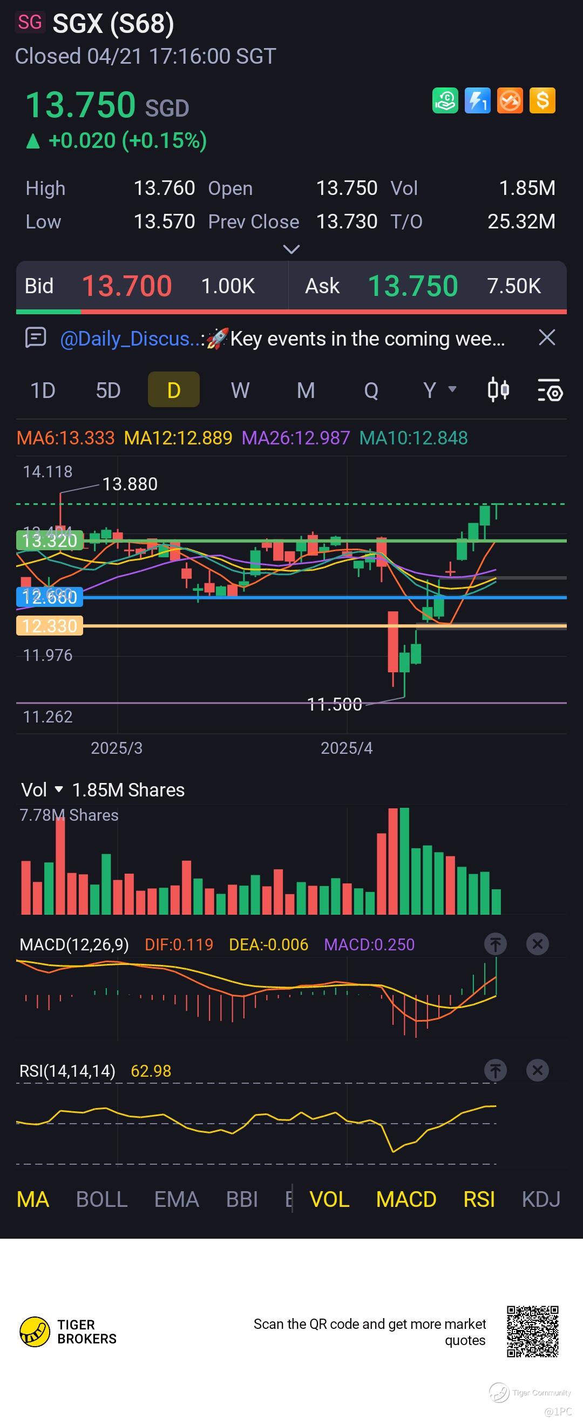Image resolution: width=583 pixels, height=1425 pixels.
Task: Toggle the BBI overlay indicator
Action: click(x=242, y=1199)
